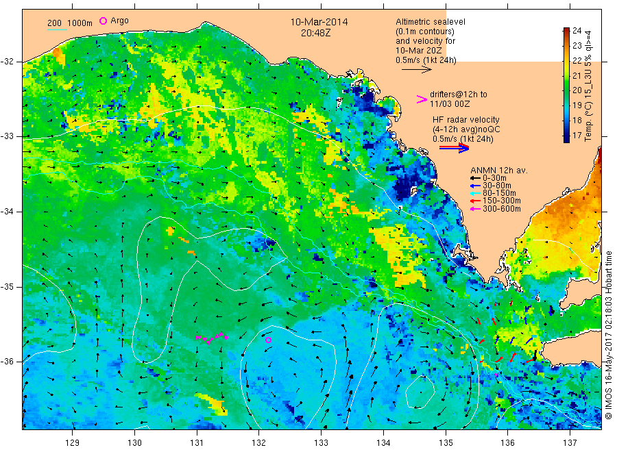Screen dimensions: 617x452
Task: Click the '24' colorbar tick label
Action: point(577,31)
